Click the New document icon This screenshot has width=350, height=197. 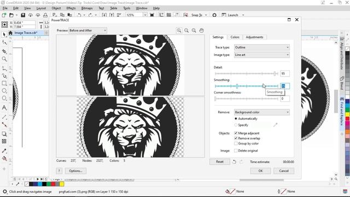pos(4,15)
